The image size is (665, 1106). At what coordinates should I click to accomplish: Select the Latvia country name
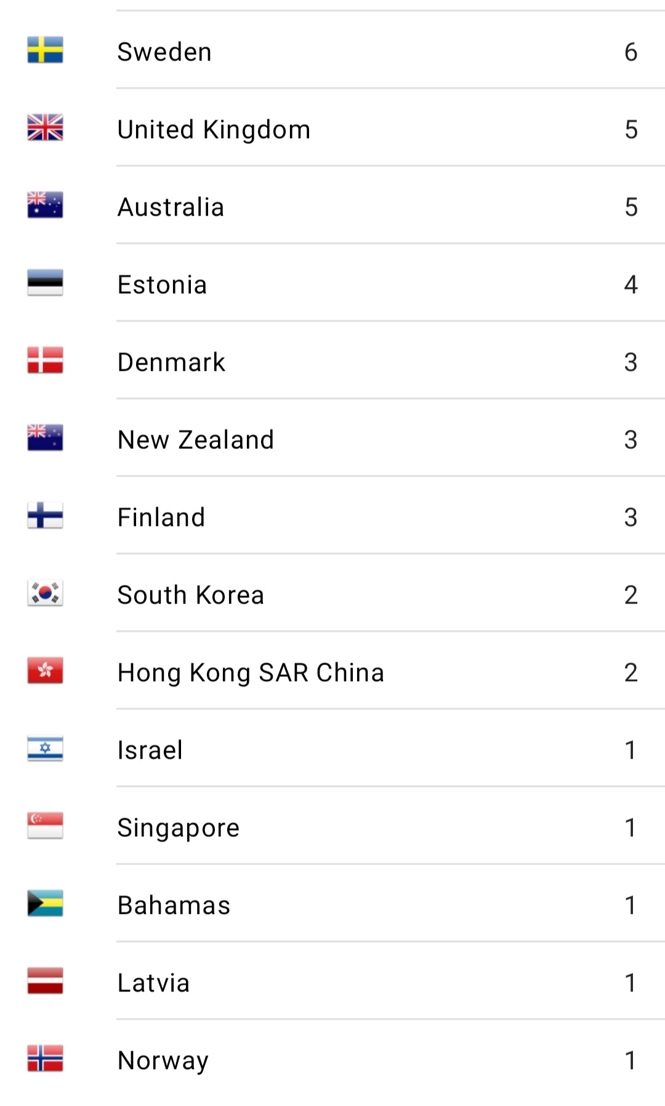click(x=154, y=983)
